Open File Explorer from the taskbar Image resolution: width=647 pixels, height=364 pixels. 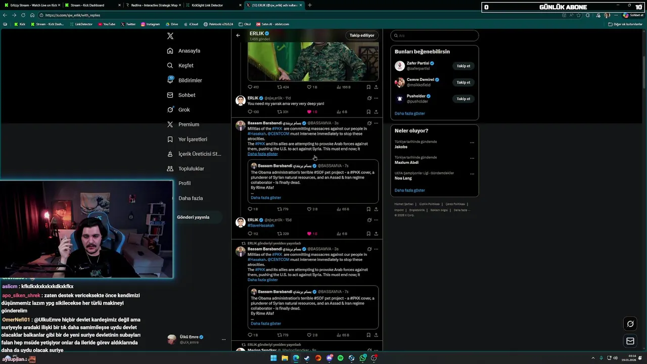pos(285,358)
